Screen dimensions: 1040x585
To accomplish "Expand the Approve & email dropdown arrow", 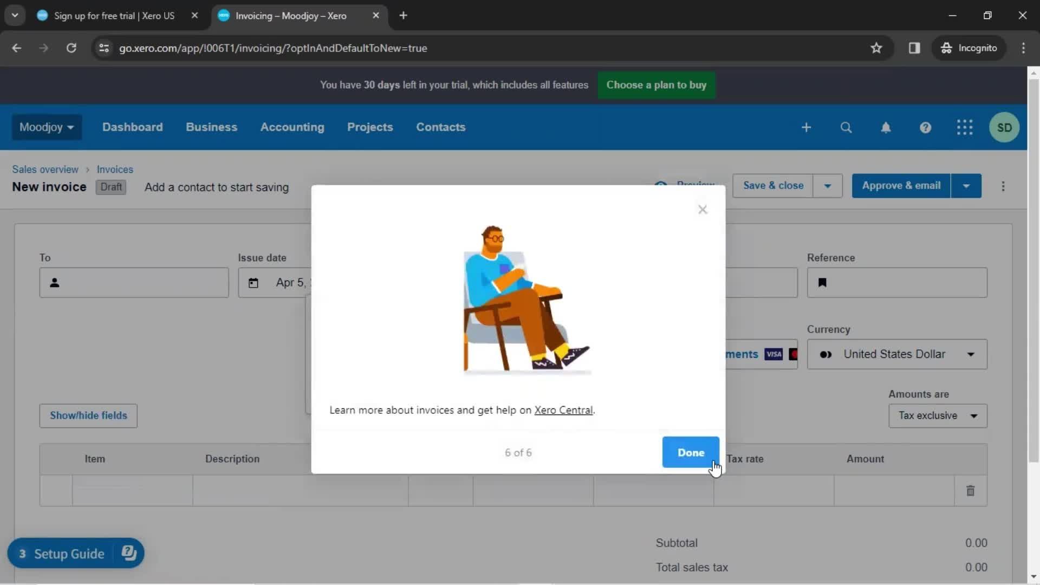I will click(x=966, y=186).
